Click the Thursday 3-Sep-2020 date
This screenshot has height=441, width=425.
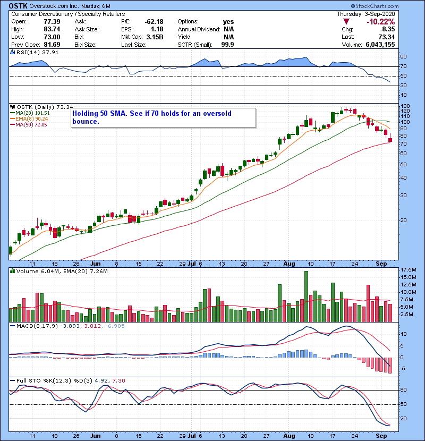pyautogui.click(x=366, y=14)
